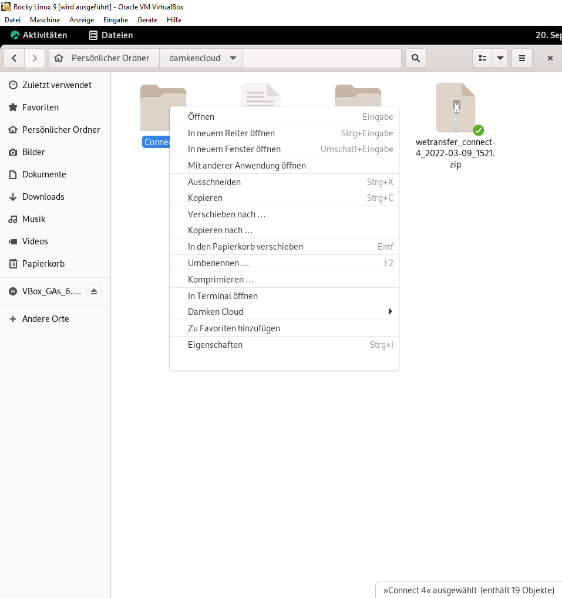Viewport: 562px width, 598px height.
Task: Click the date in the top bar
Action: coord(548,35)
